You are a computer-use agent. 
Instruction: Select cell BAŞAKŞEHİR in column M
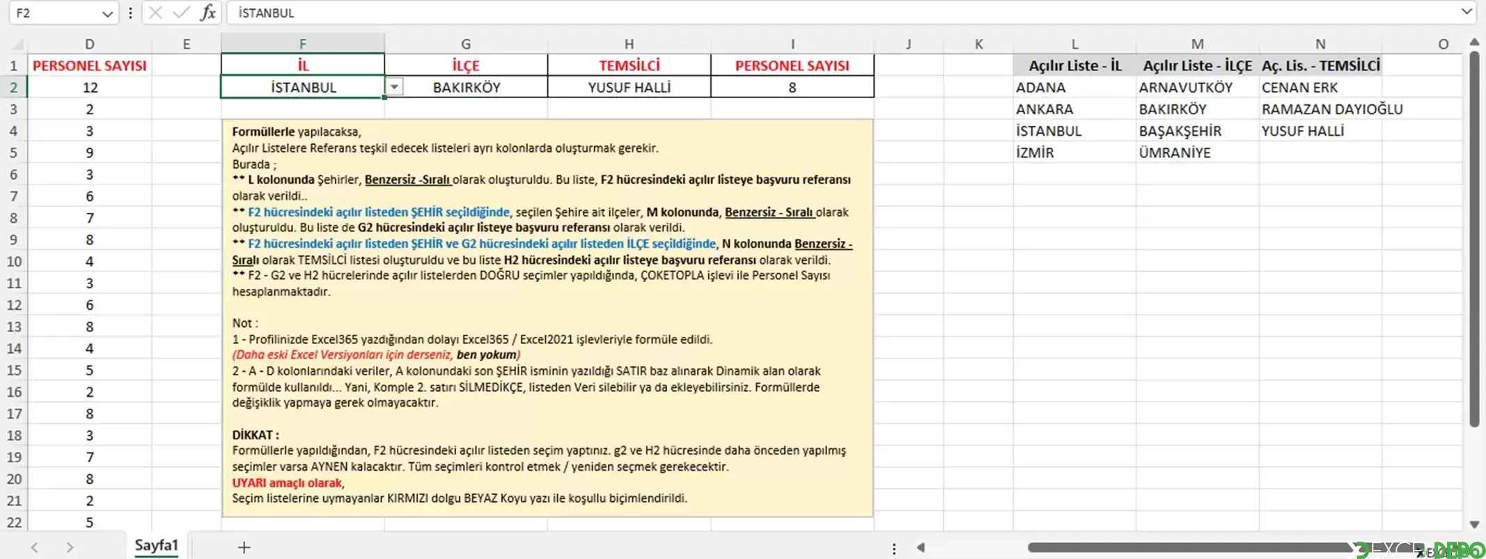click(x=1197, y=131)
